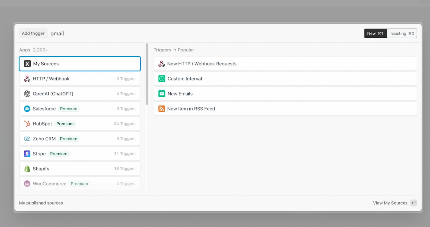430x227 pixels.
Task: Click the WooCommerce icon
Action: (x=27, y=184)
